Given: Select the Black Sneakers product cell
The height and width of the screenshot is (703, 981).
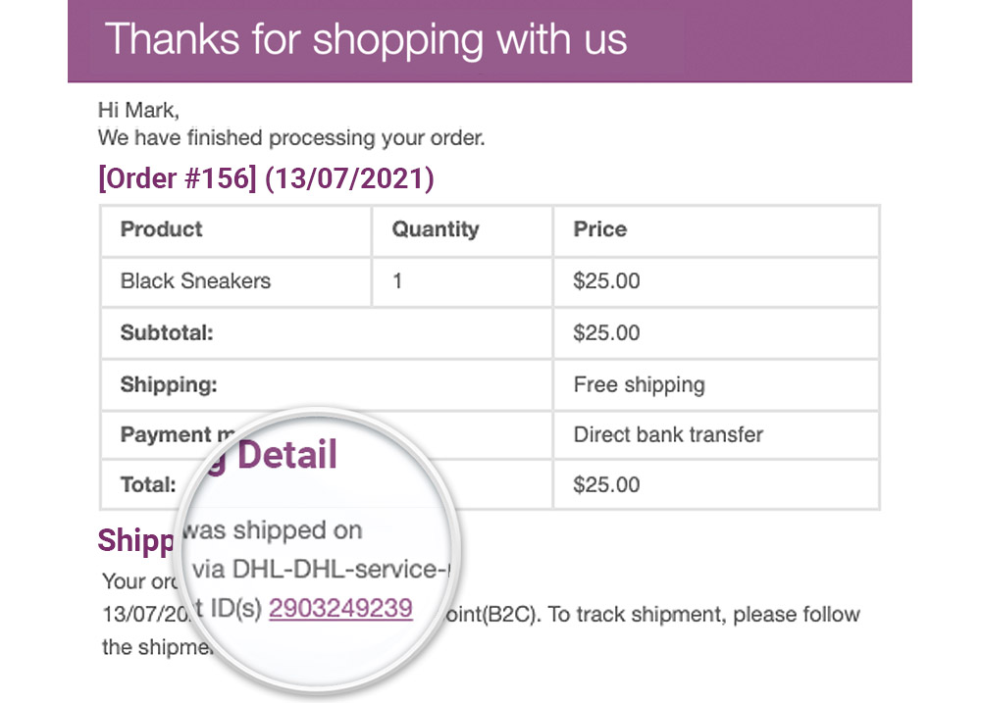Looking at the screenshot, I should click(235, 281).
